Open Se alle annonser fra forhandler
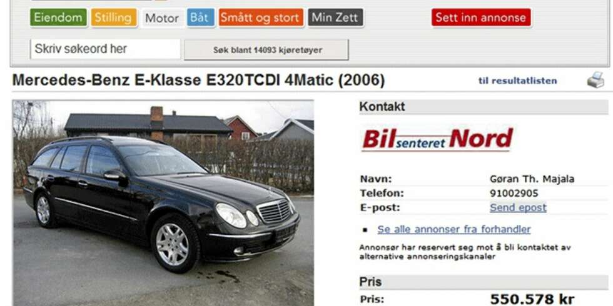This screenshot has width=613, height=306. point(454,230)
